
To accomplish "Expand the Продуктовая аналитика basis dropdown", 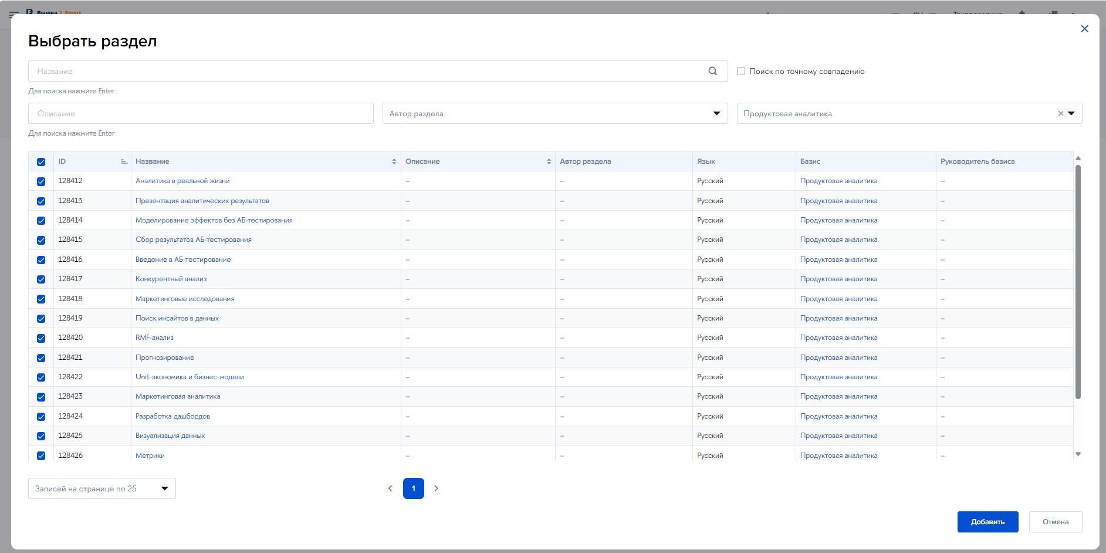I will 1071,113.
